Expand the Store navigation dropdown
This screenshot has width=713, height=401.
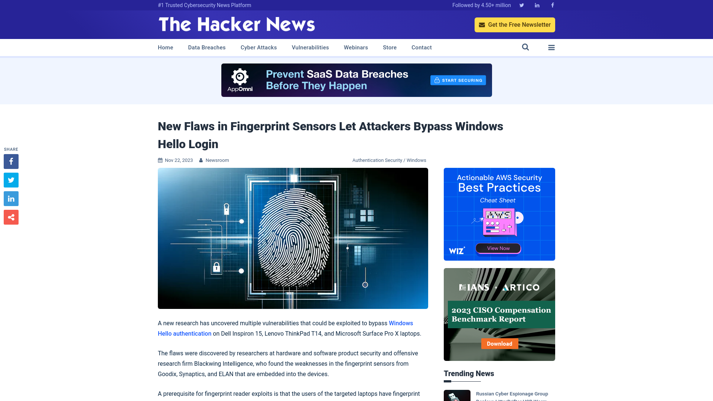tap(390, 48)
